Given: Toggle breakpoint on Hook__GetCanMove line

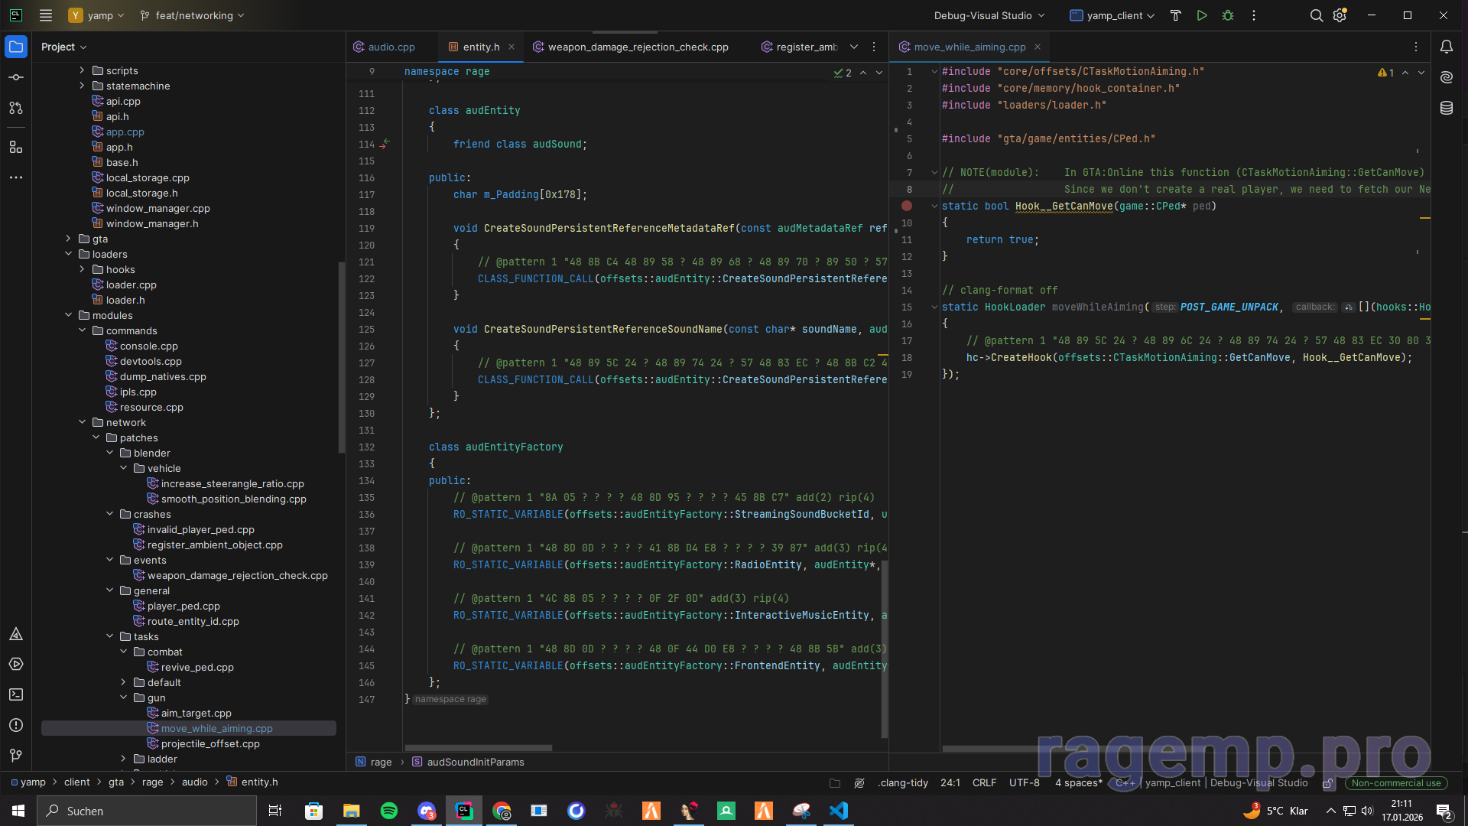Looking at the screenshot, I should tap(907, 206).
